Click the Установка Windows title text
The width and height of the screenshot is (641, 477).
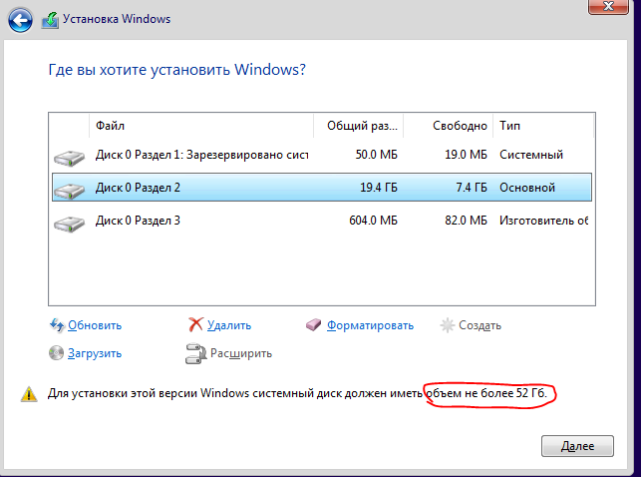pos(117,19)
